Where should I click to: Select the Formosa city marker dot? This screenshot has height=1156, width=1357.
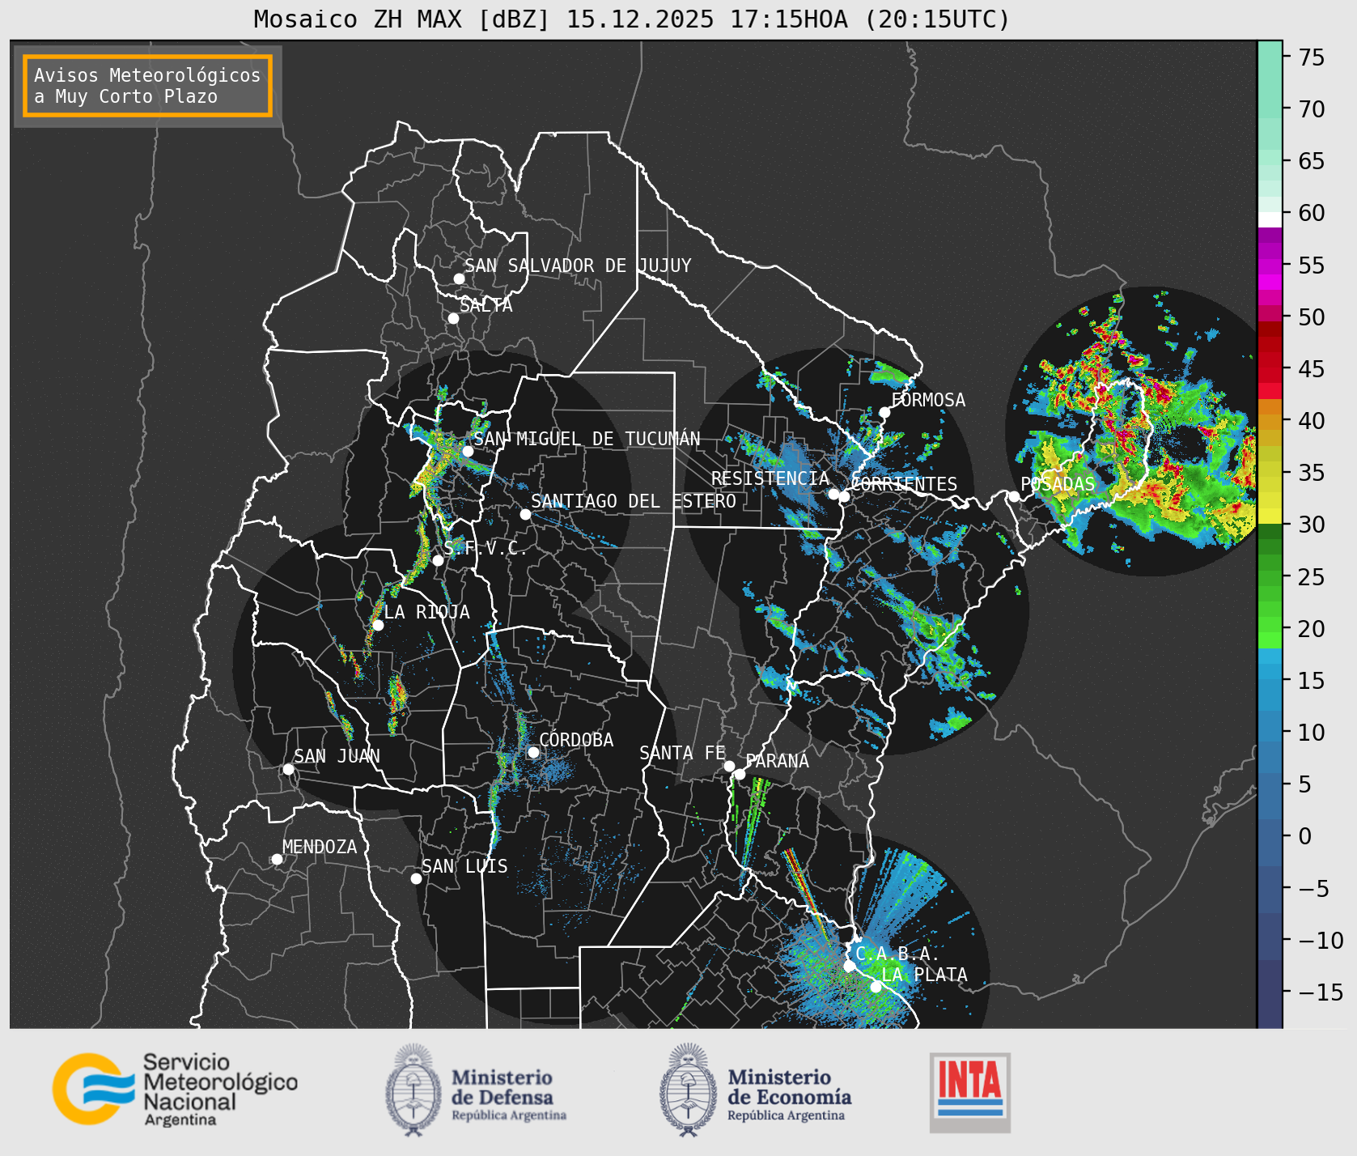(x=884, y=412)
